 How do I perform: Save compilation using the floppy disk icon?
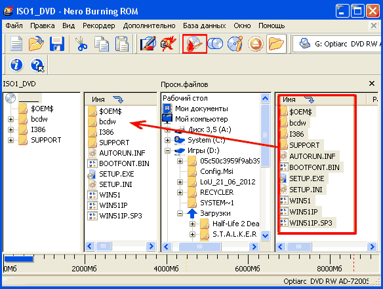[56, 44]
